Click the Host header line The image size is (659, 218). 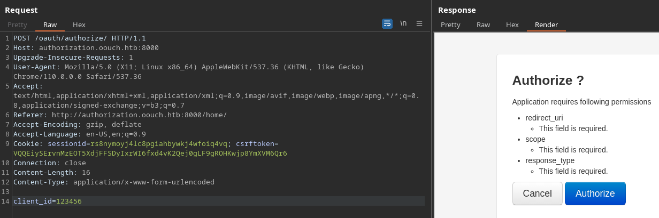[x=86, y=48]
